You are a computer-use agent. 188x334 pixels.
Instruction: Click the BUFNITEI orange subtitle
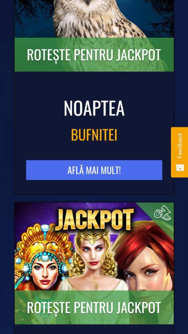coord(94,135)
